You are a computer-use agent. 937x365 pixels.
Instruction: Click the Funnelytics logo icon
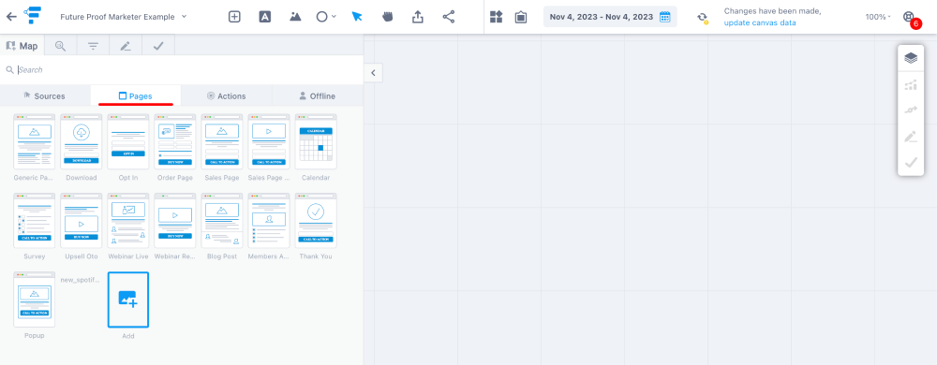pos(33,16)
